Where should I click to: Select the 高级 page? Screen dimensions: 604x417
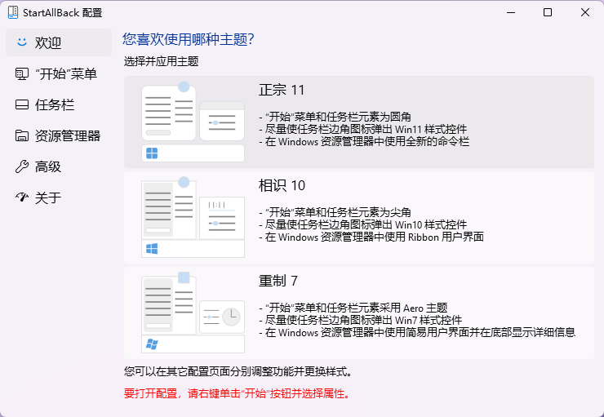tap(59, 166)
